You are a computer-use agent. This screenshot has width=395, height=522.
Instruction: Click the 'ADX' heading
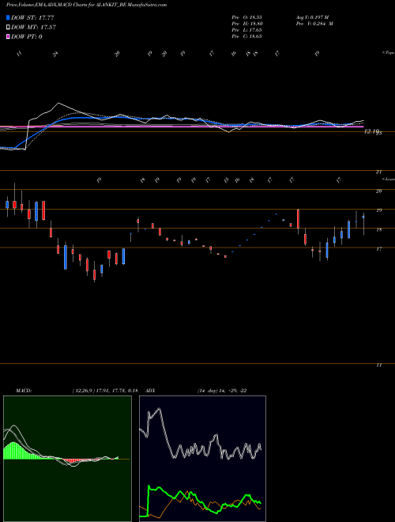click(151, 391)
